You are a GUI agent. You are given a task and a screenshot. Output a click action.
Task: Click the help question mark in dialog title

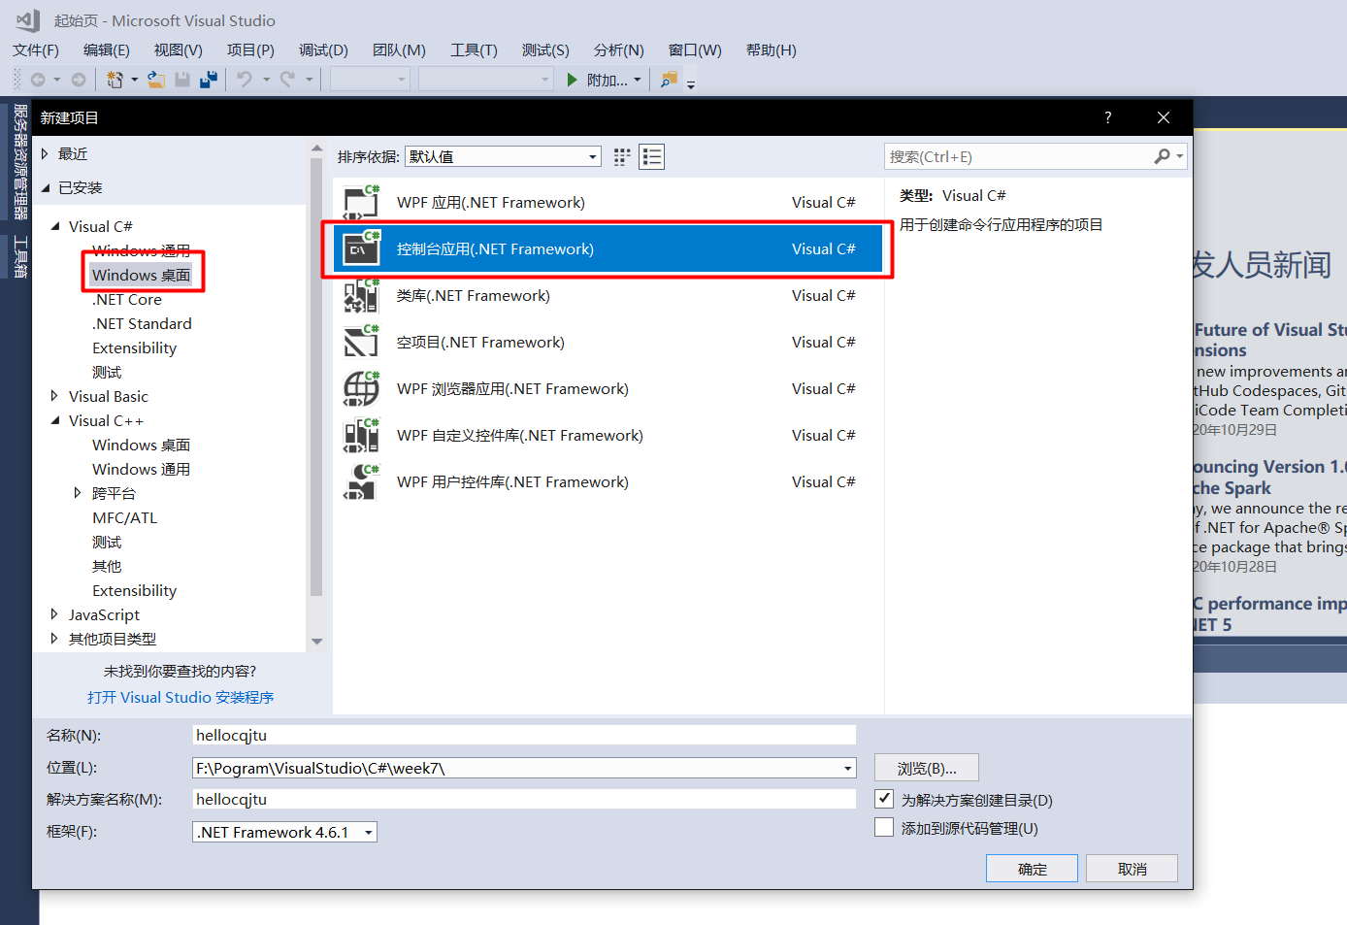[1108, 117]
